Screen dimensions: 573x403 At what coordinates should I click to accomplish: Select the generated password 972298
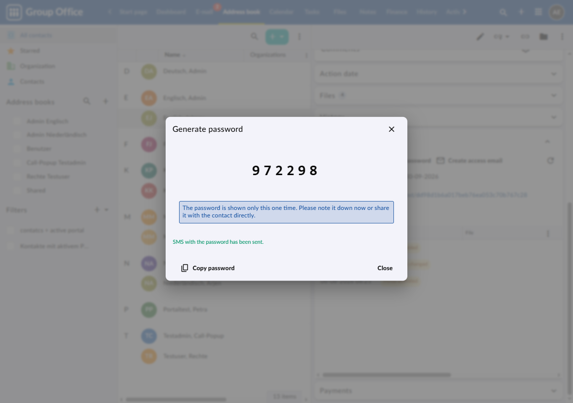285,171
